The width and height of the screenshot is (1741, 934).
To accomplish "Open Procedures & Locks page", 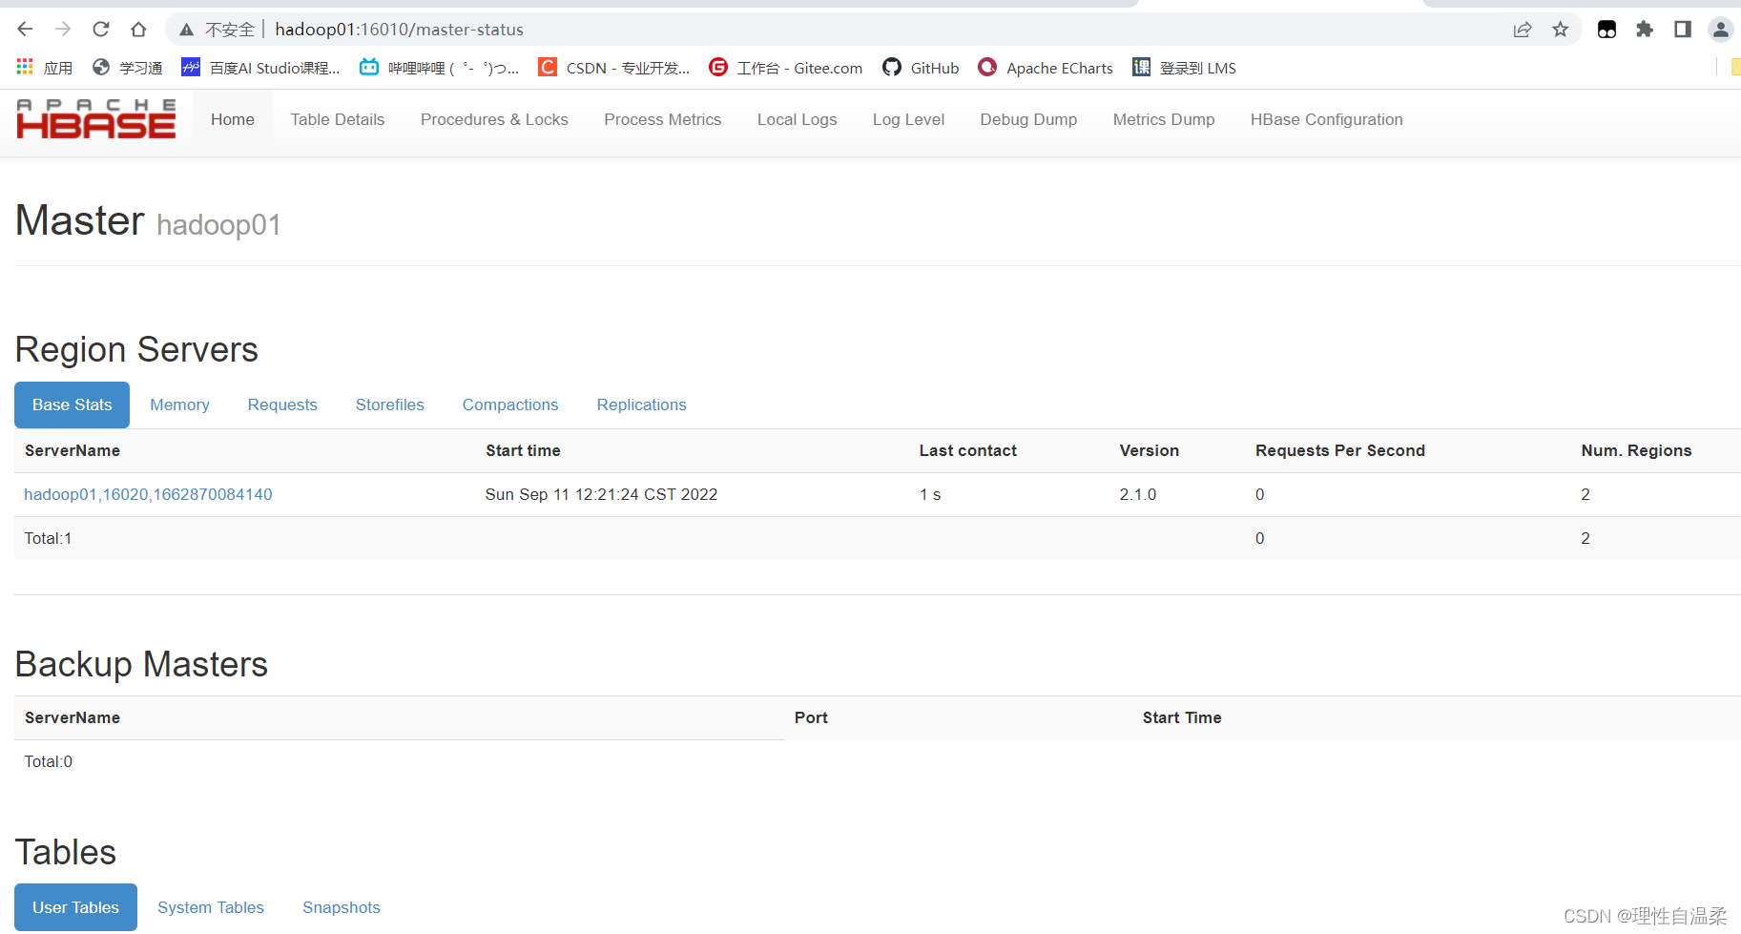I will tap(494, 119).
